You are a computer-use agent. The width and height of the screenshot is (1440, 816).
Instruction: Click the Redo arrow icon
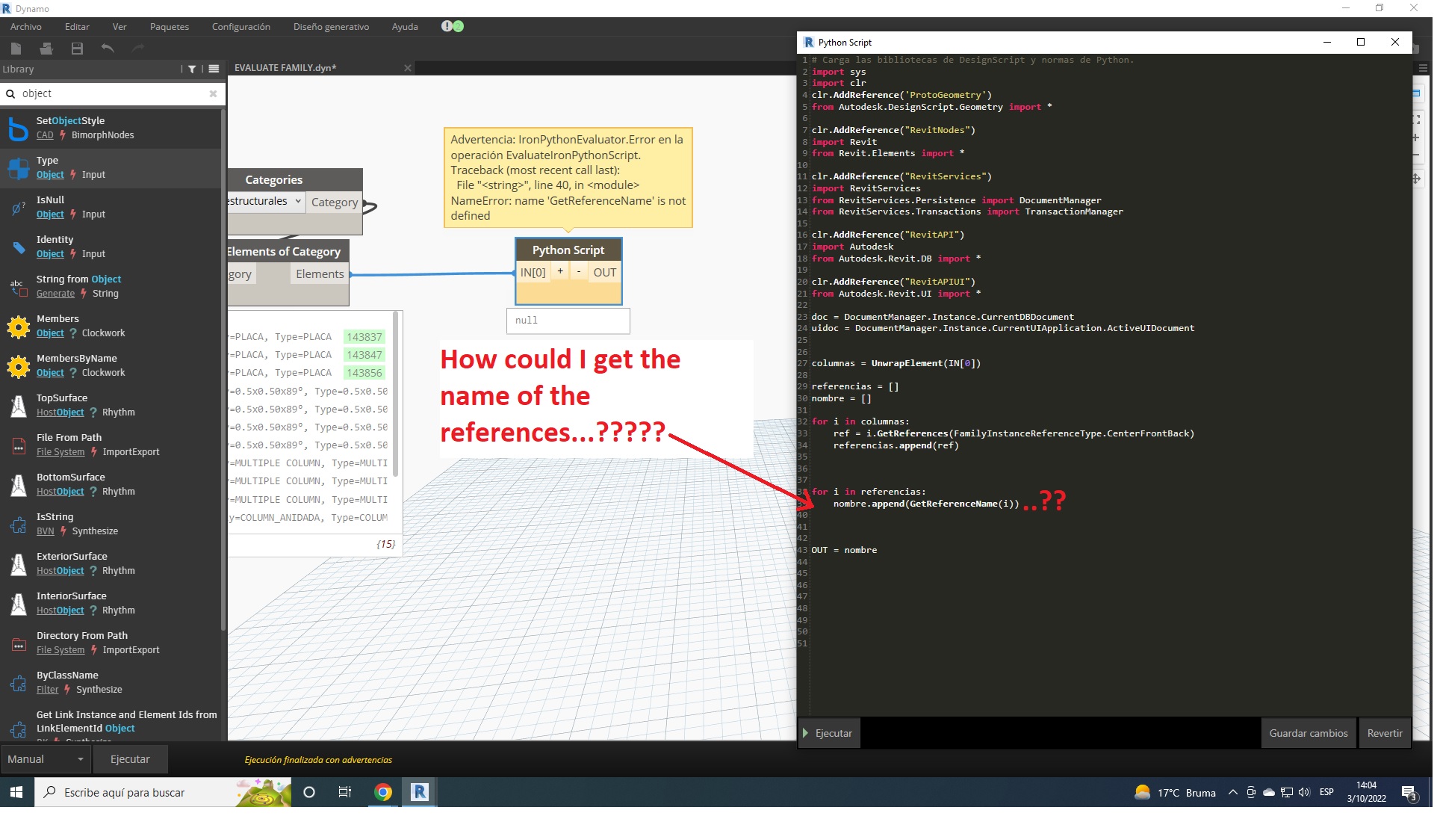coord(138,49)
